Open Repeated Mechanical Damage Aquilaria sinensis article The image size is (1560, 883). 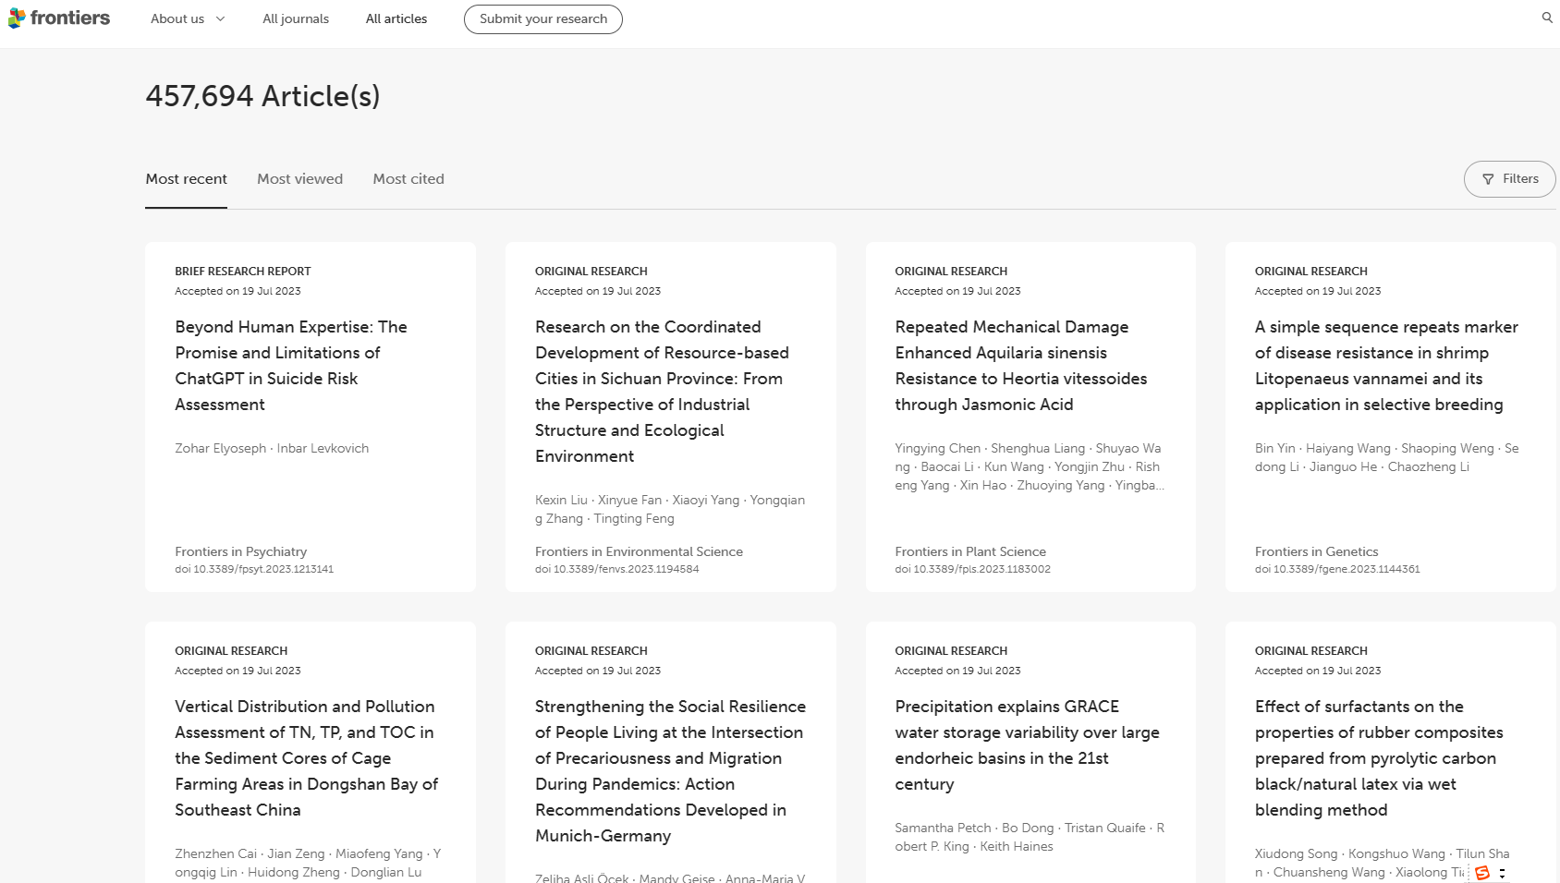[x=1021, y=366]
